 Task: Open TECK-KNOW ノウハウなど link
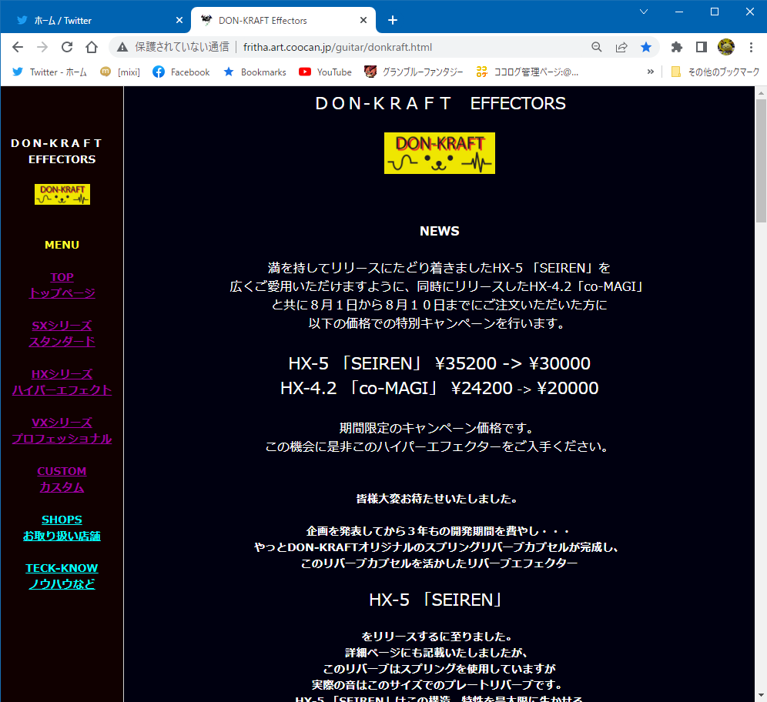(62, 576)
